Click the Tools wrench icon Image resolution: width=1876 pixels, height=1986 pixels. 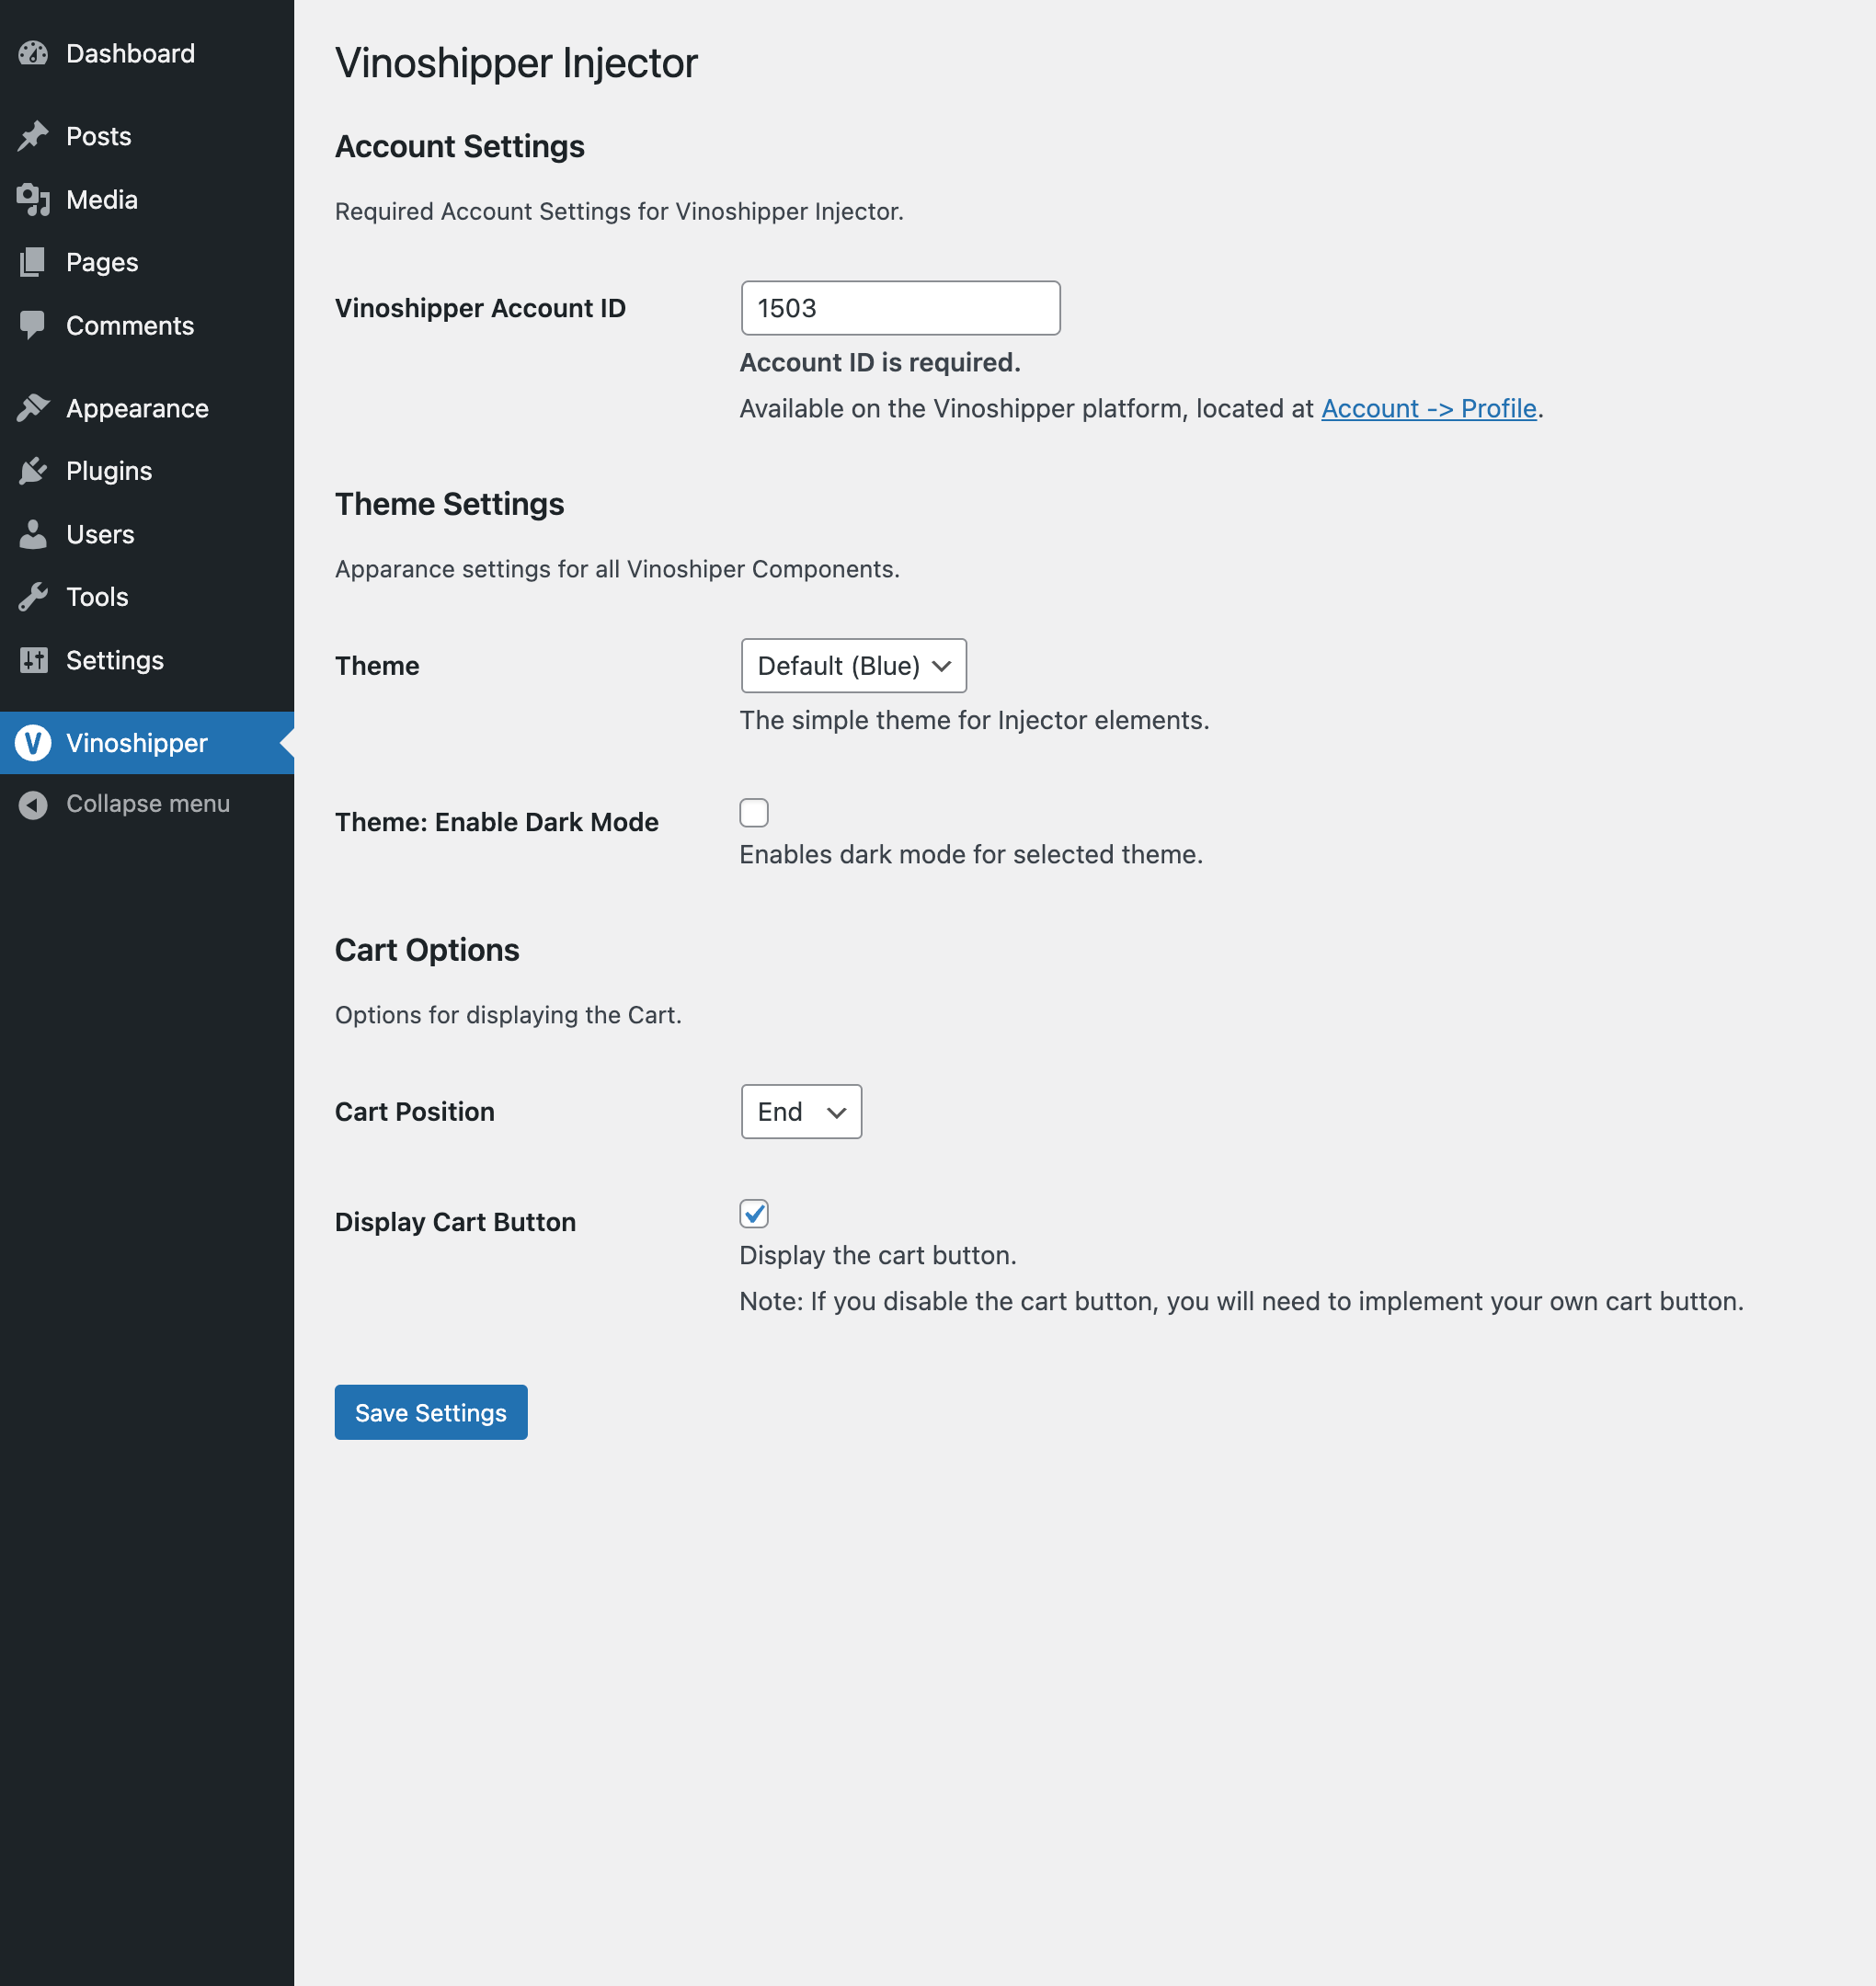[33, 597]
